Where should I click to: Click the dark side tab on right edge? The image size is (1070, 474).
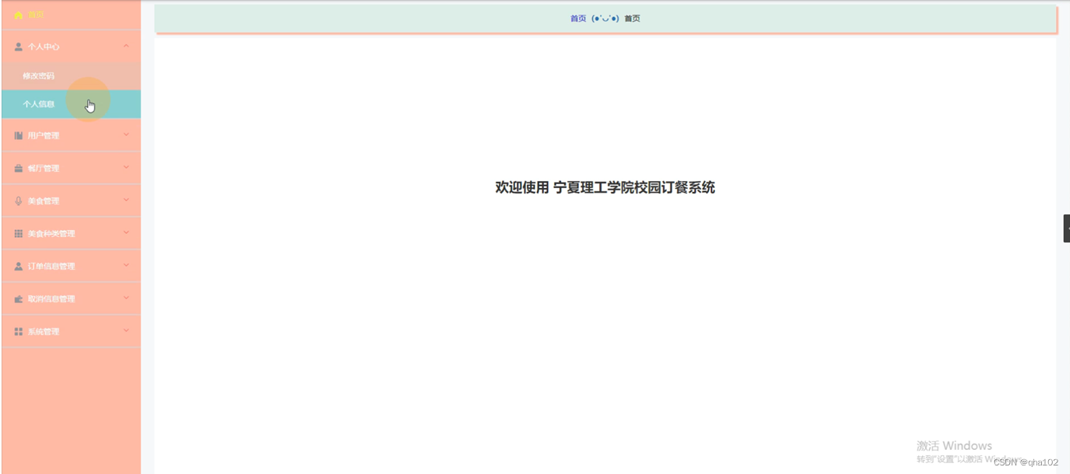tap(1067, 228)
